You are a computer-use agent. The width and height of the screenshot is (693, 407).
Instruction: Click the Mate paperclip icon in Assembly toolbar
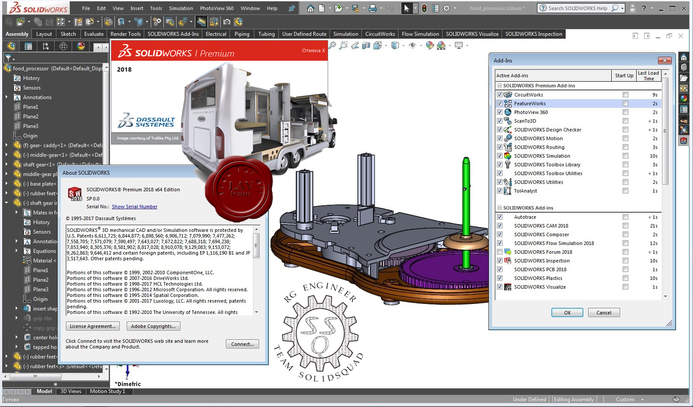[38, 22]
